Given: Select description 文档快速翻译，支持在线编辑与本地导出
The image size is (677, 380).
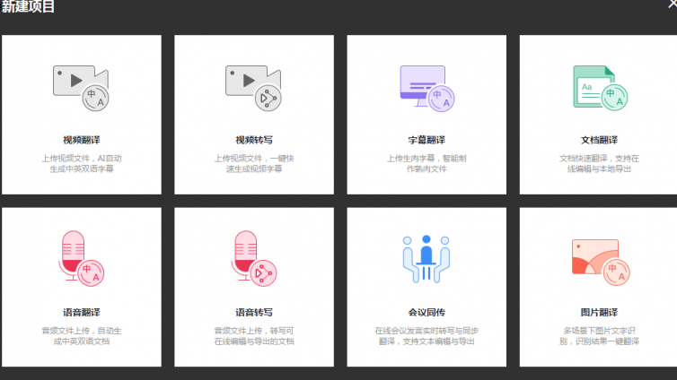Looking at the screenshot, I should 599,164.
